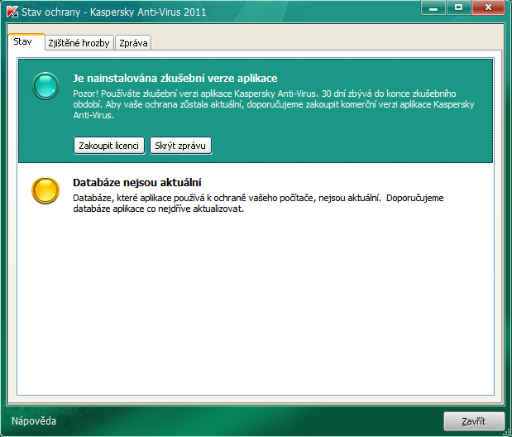Click the text starting "Databáze, které aplikace používá"
Image resolution: width=512 pixels, height=437 pixels.
258,203
